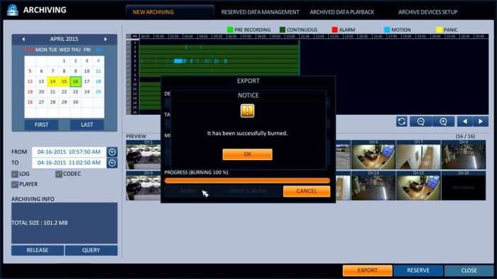497x279 pixels.
Task: Click the Continuous dark green legend swatch
Action: (283, 30)
